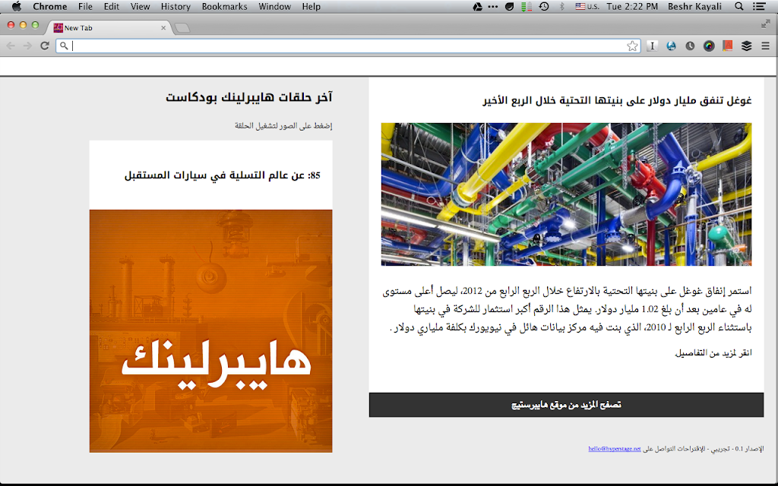Click the hello@hyperstage.net email link
This screenshot has height=486, width=778.
tap(614, 448)
